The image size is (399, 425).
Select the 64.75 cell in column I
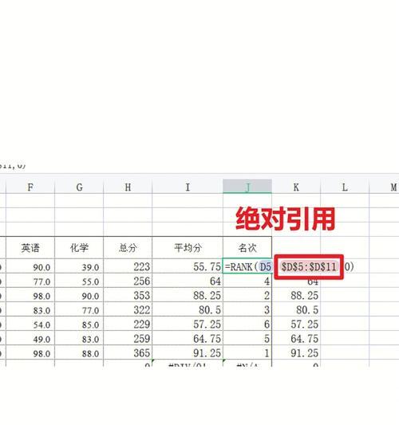[188, 338]
